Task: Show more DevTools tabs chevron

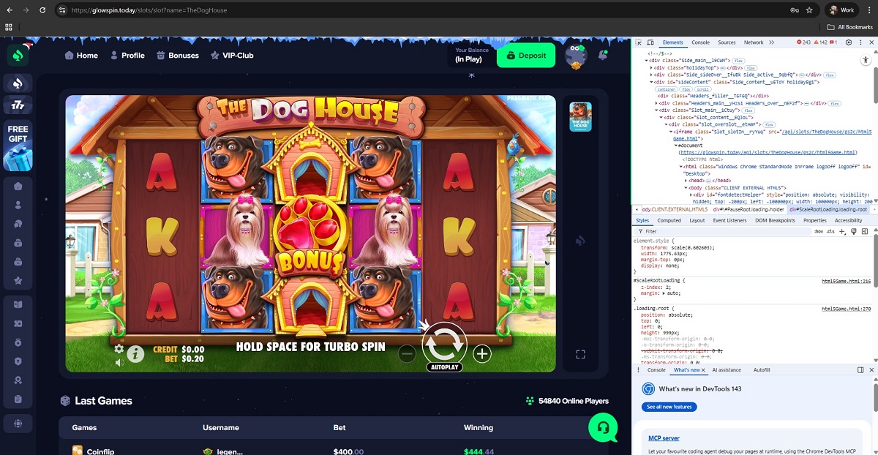Action: pos(773,42)
